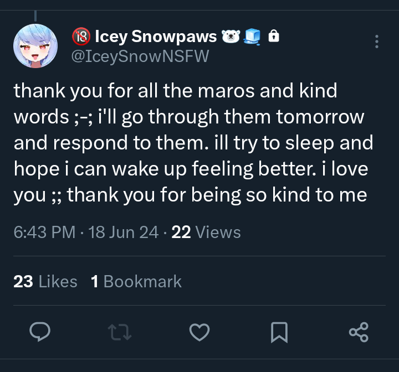Toggle the bookmark icon in action bar
The image size is (399, 372).
[x=279, y=332]
